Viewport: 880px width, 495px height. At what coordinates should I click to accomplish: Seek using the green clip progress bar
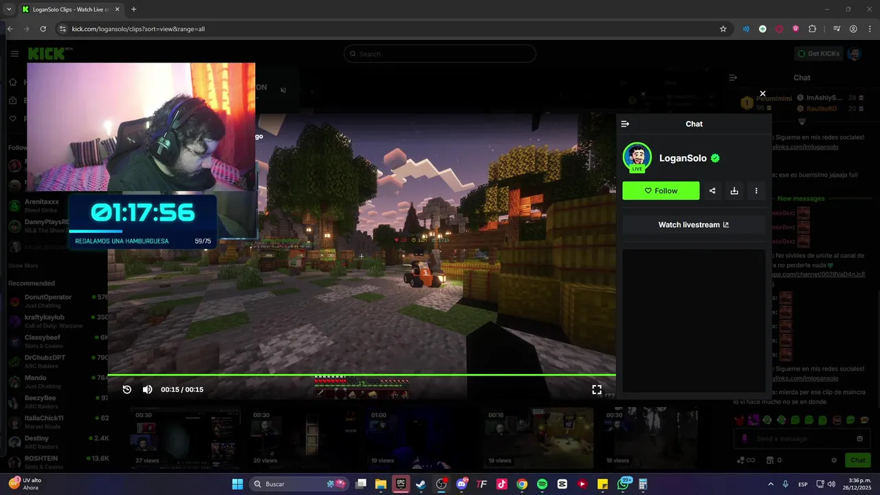pyautogui.click(x=362, y=375)
